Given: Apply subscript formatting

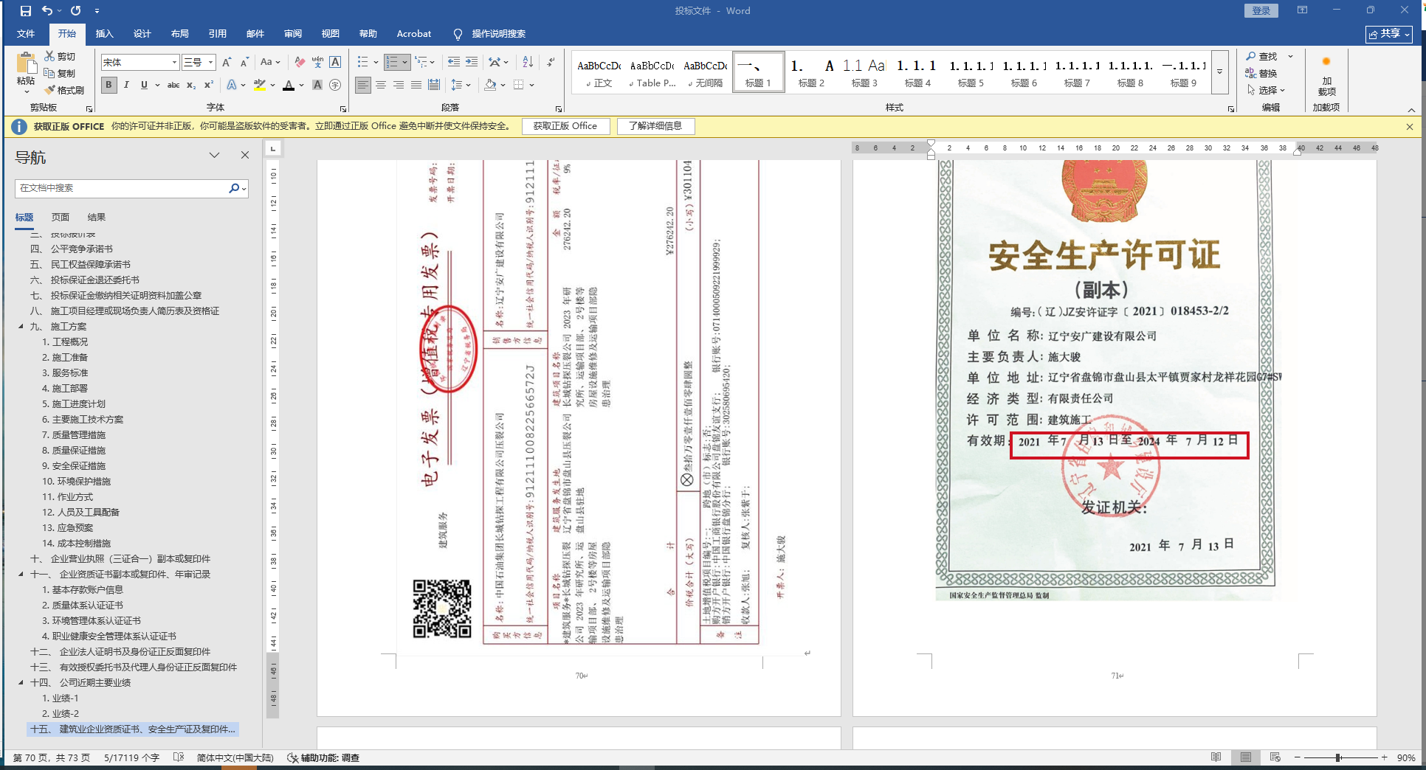Looking at the screenshot, I should (191, 86).
